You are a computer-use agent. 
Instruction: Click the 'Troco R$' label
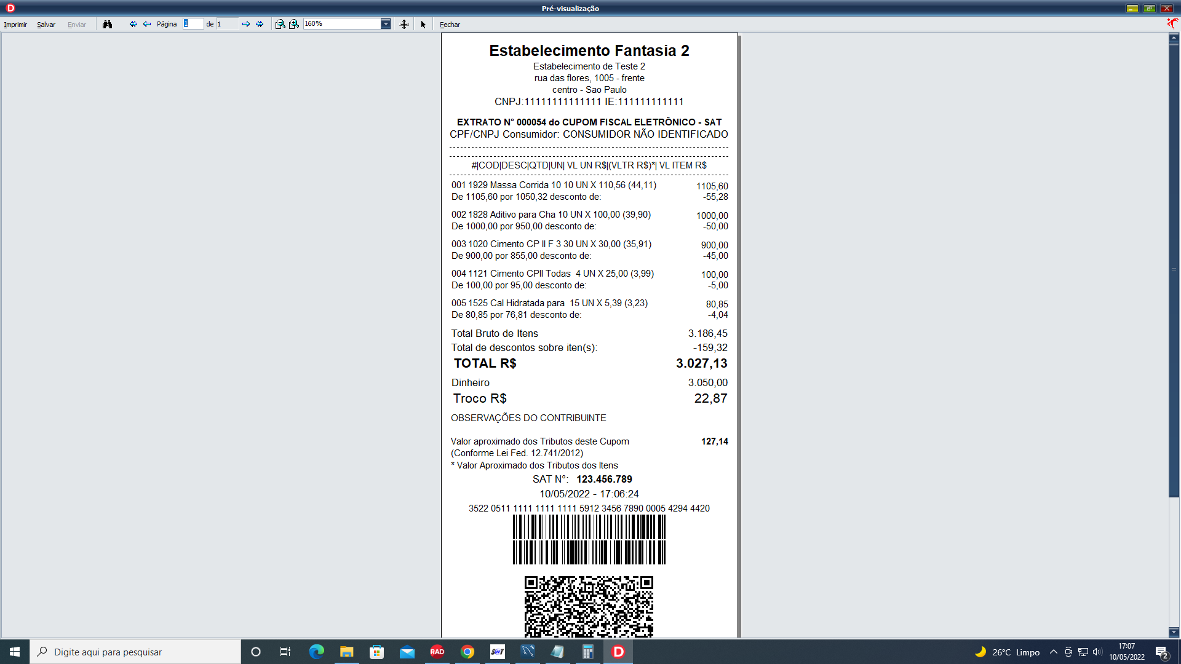[480, 398]
